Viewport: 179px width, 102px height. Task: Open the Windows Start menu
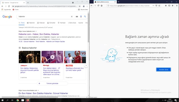(x=2, y=100)
